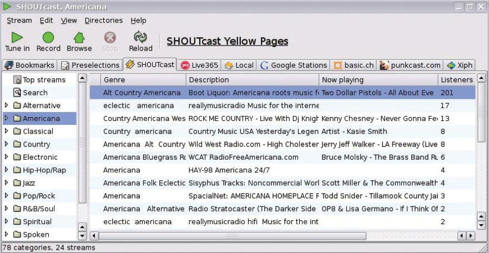
Task: Open the Directories menu
Action: pos(103,21)
